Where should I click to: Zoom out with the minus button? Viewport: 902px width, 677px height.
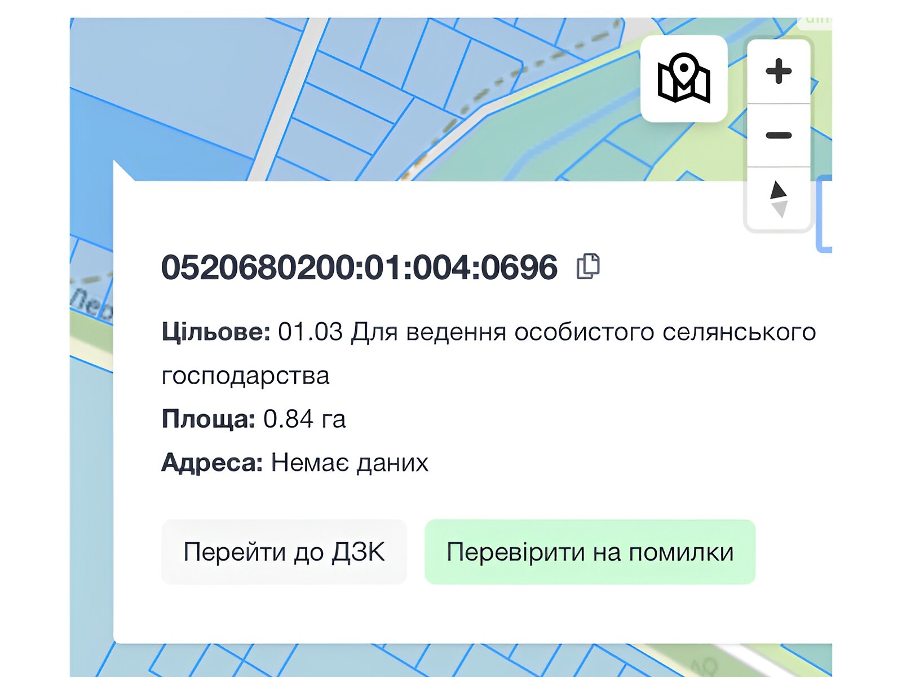[x=779, y=135]
